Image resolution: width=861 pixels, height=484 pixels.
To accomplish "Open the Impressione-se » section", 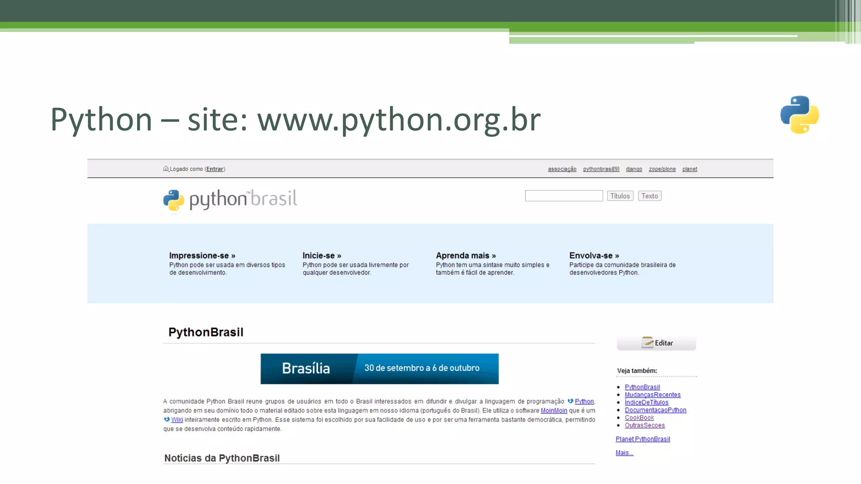I will [202, 255].
